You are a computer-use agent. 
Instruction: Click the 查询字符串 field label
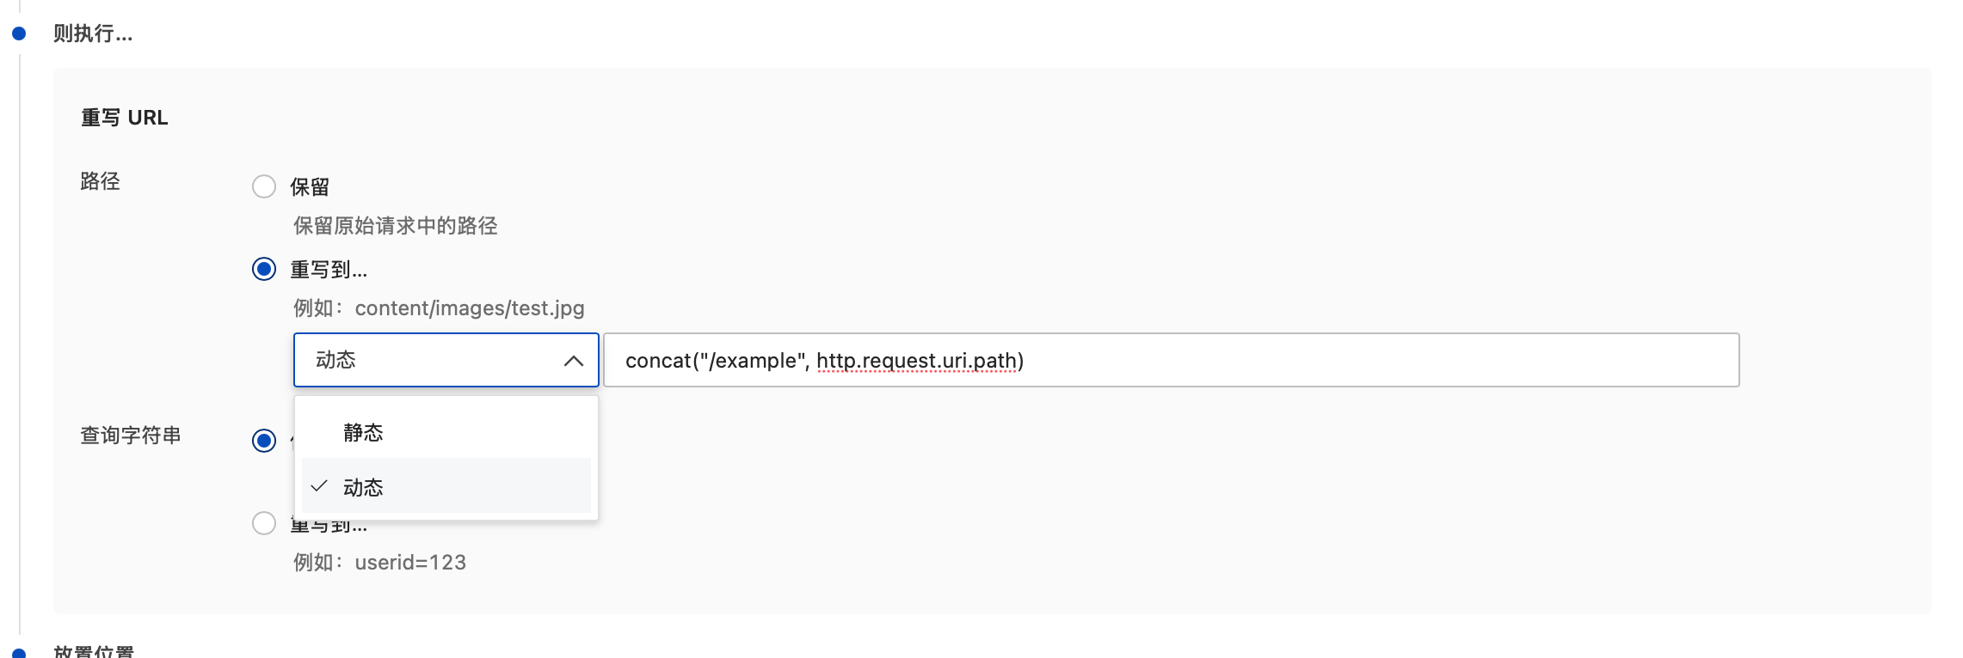[x=131, y=436]
